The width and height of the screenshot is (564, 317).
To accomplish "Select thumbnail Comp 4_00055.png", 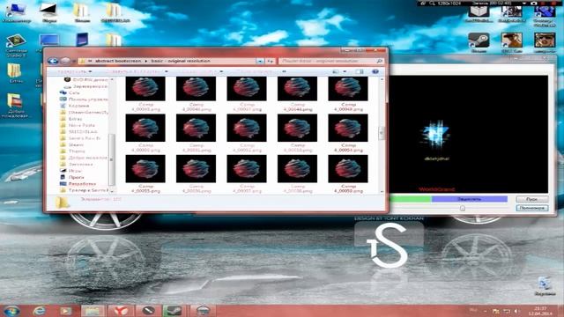I will click(145, 174).
